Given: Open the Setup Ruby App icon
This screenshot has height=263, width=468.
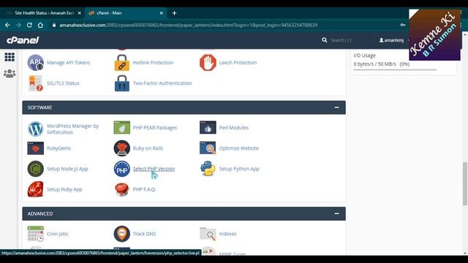Looking at the screenshot, I should (x=36, y=189).
